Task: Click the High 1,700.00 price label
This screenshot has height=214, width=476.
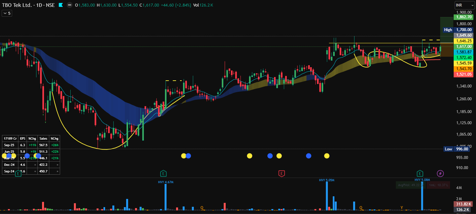Action: pos(458,30)
